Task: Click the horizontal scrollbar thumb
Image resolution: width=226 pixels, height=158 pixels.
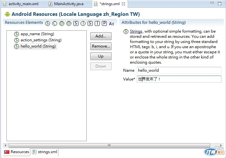Action: point(109,145)
